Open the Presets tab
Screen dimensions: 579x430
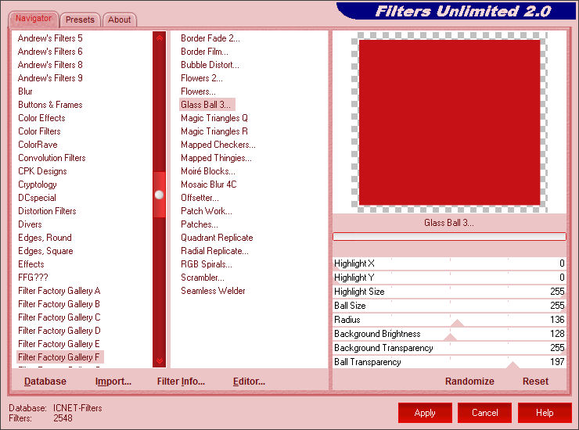click(80, 20)
